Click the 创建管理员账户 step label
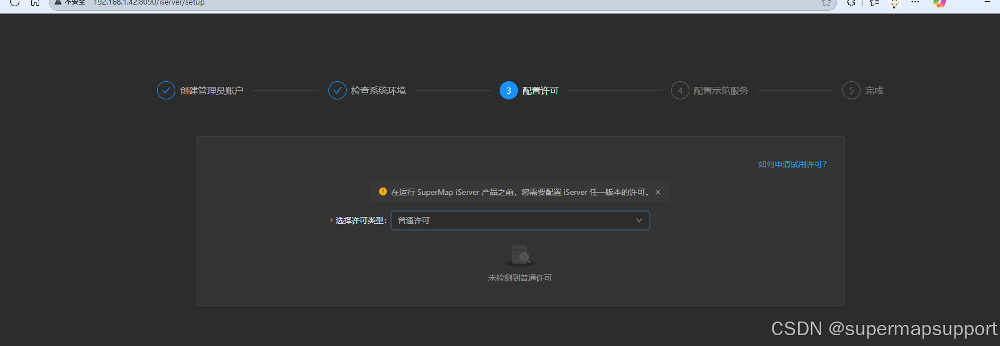1000x346 pixels. point(212,91)
